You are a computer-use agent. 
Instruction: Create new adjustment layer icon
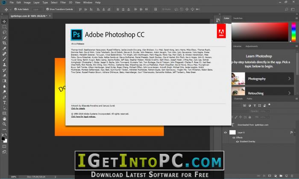(x=276, y=176)
